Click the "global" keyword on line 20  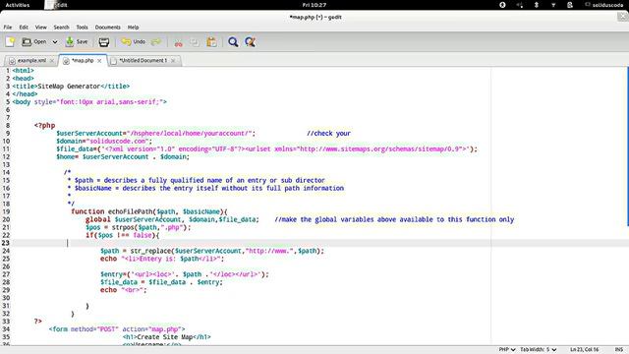[x=98, y=219]
